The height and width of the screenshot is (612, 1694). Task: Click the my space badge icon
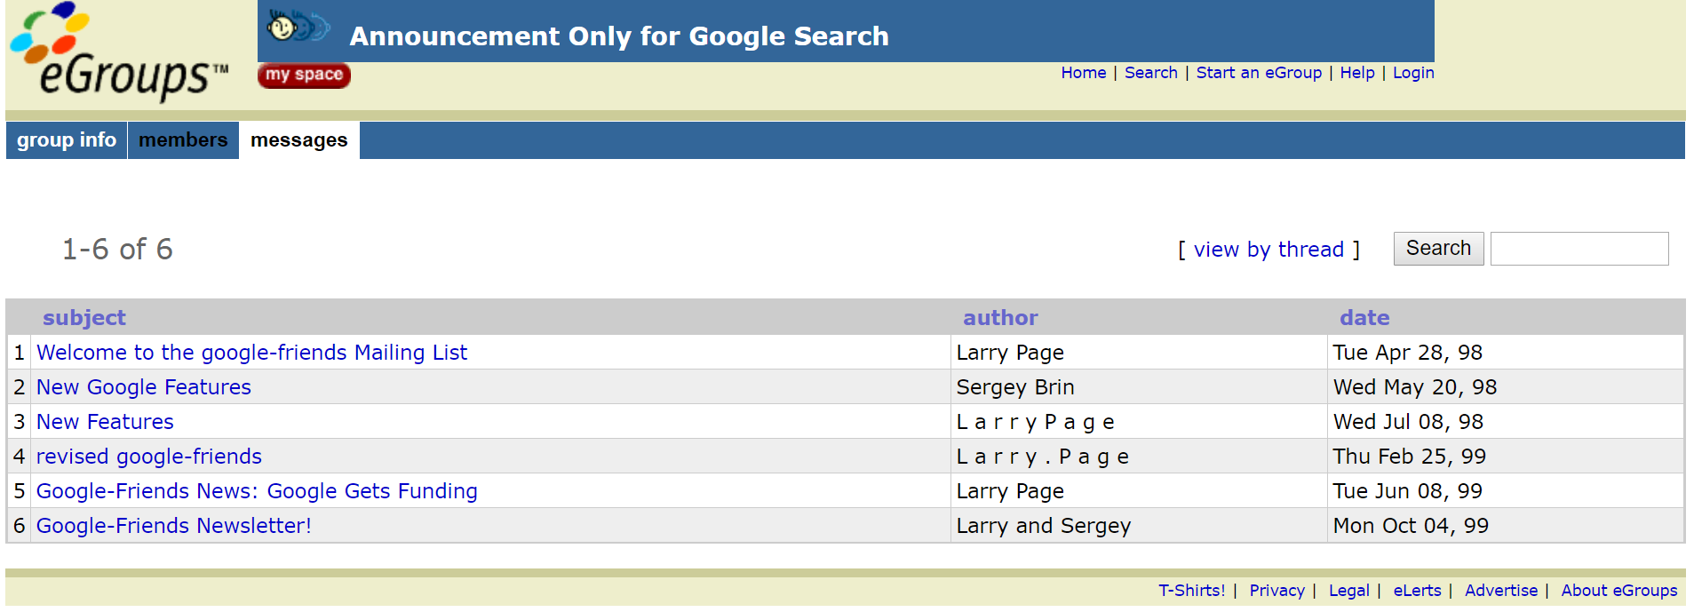point(304,75)
